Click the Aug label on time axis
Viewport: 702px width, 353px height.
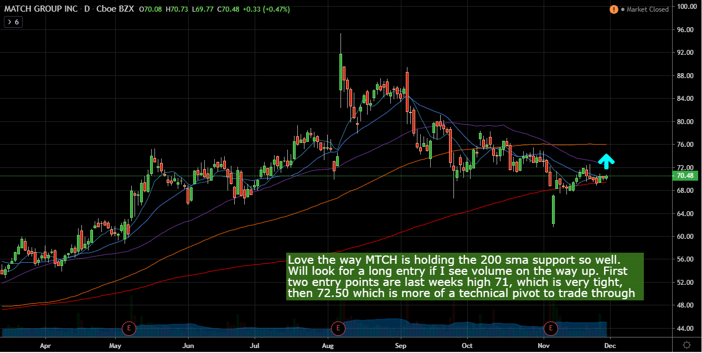pyautogui.click(x=328, y=345)
